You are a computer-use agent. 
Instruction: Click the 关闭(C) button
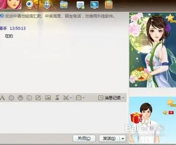click(84, 138)
